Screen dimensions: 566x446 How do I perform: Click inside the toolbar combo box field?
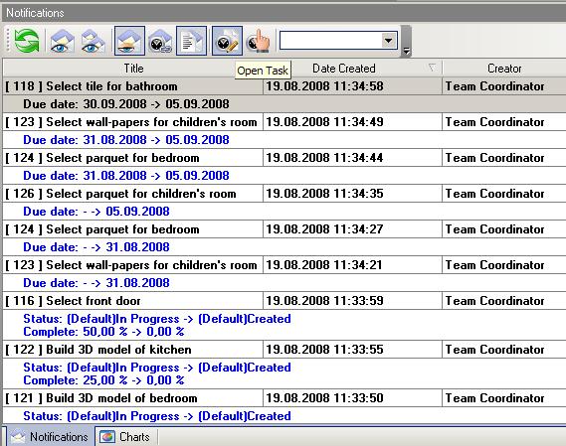click(331, 41)
